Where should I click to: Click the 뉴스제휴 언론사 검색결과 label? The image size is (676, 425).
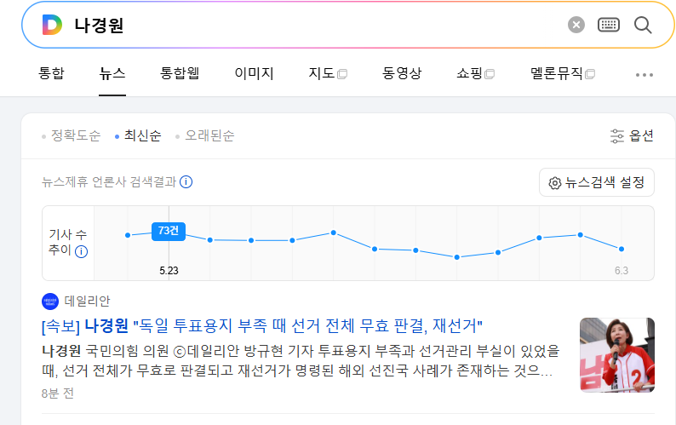click(109, 182)
